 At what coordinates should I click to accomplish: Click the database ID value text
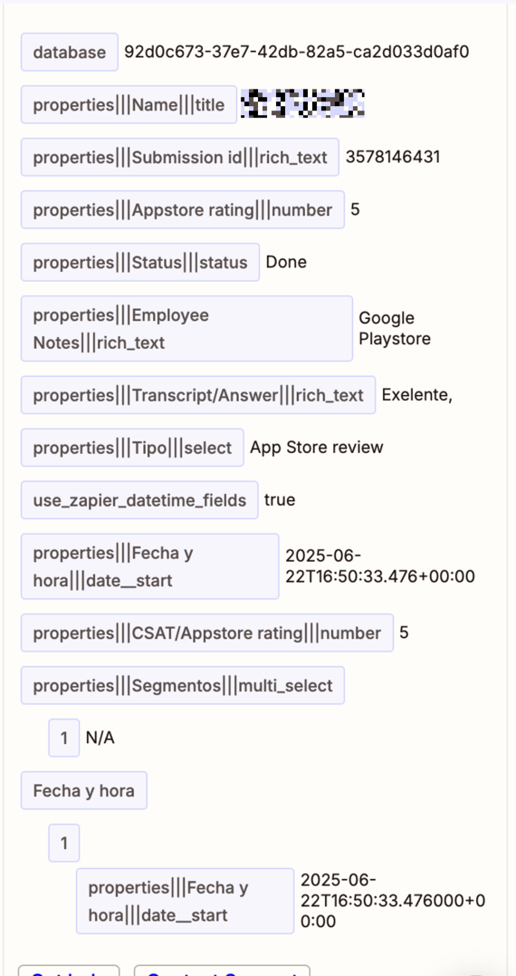pos(297,52)
